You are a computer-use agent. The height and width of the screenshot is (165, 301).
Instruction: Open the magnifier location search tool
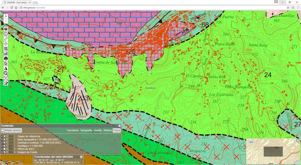6,73
